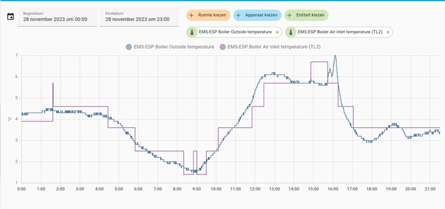The width and height of the screenshot is (445, 209).
Task: Open the Apparaat kiezen device picker
Action: coord(257,15)
